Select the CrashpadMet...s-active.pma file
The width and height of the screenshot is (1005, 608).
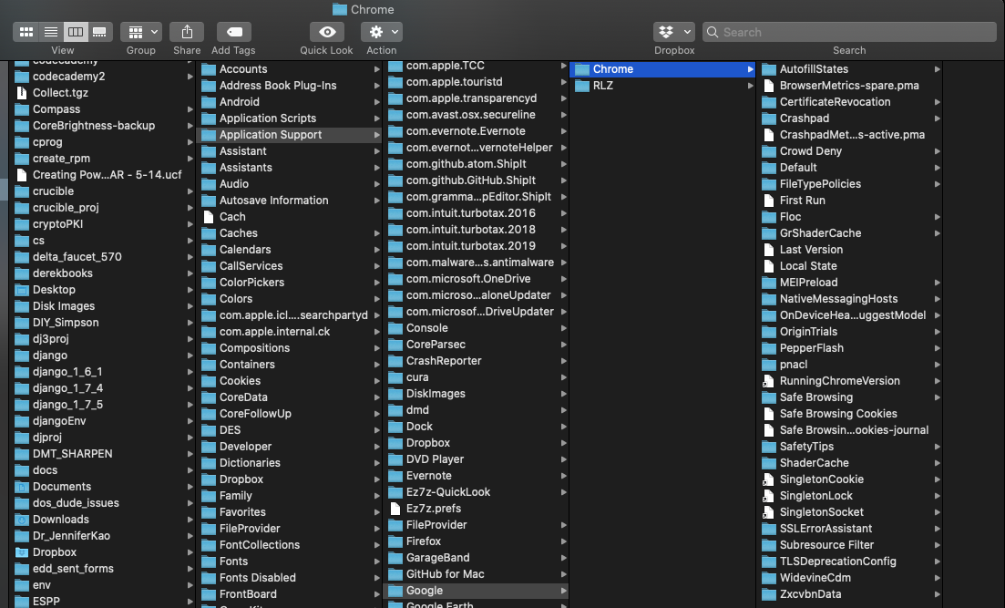(849, 135)
